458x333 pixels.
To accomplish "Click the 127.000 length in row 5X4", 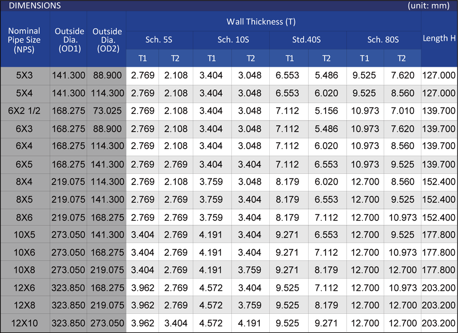I will (x=439, y=93).
